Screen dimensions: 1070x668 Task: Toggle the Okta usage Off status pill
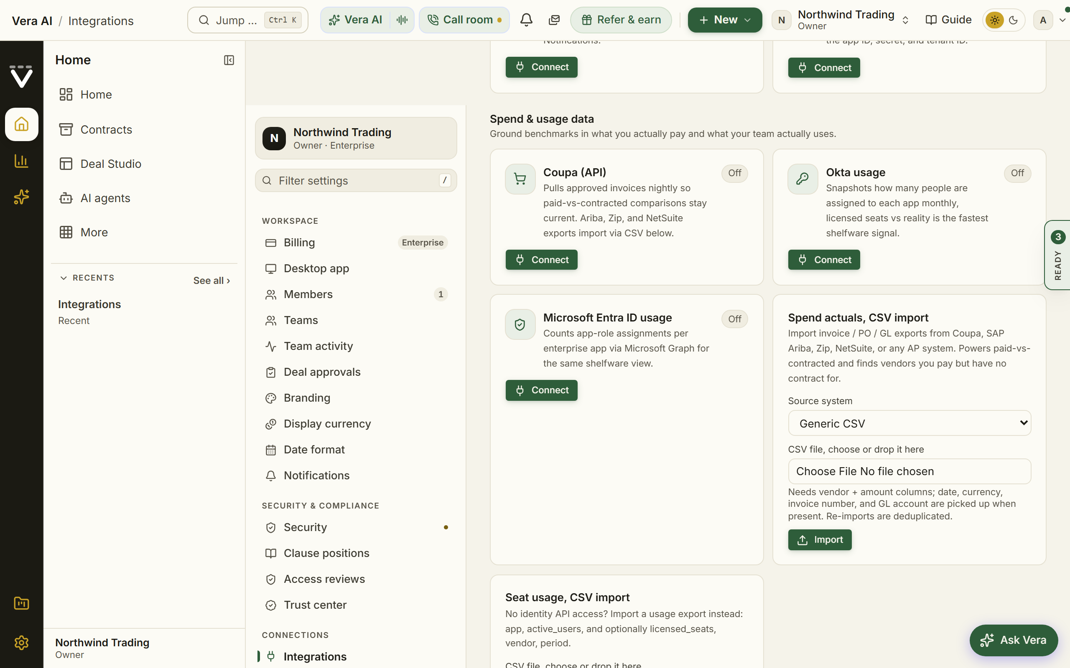(x=1017, y=173)
